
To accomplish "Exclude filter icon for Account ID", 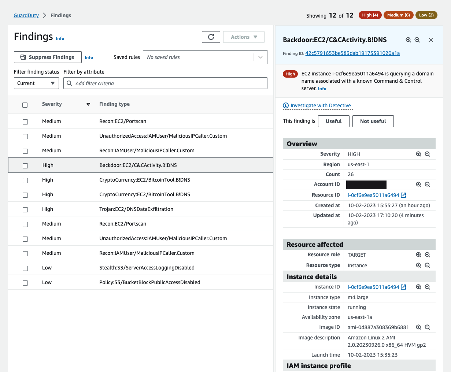I will point(428,185).
